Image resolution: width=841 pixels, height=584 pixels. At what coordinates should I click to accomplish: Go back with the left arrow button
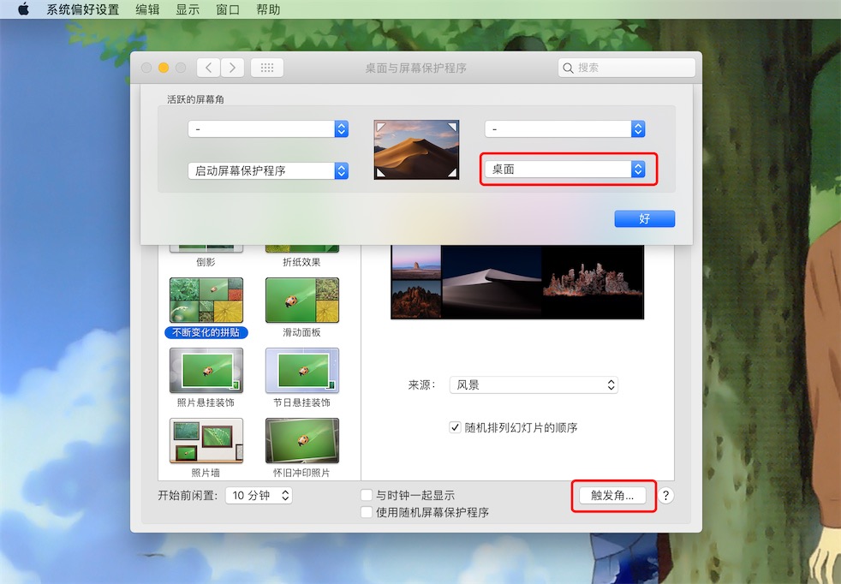pyautogui.click(x=208, y=68)
